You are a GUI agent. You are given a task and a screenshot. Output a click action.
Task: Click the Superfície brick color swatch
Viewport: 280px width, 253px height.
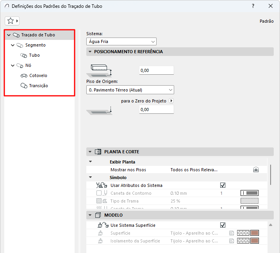point(255,233)
